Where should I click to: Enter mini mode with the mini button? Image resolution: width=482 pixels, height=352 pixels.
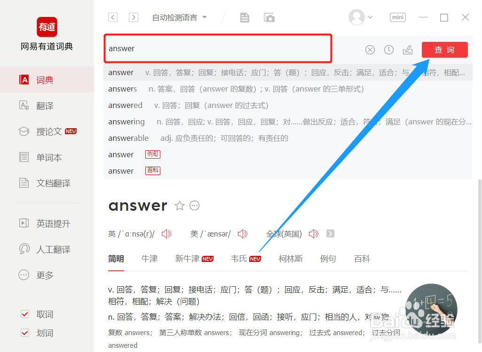click(x=397, y=17)
